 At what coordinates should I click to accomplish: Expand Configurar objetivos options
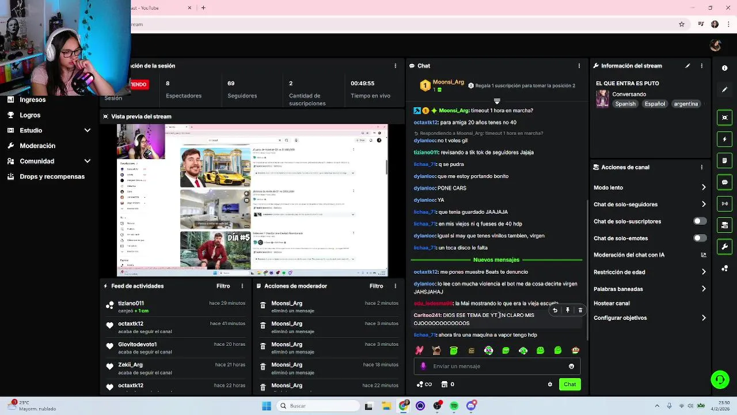[x=704, y=318]
